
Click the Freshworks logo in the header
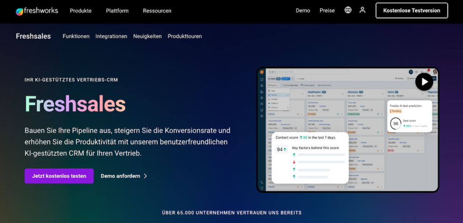click(x=37, y=10)
